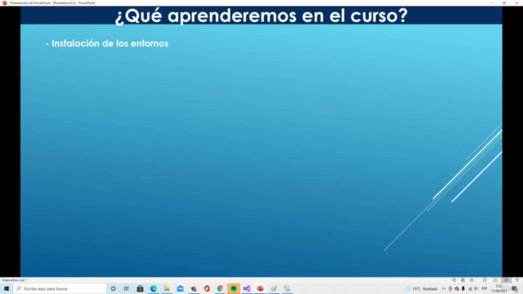Open Task View on the taskbar
Image resolution: width=523 pixels, height=294 pixels.
click(x=127, y=288)
